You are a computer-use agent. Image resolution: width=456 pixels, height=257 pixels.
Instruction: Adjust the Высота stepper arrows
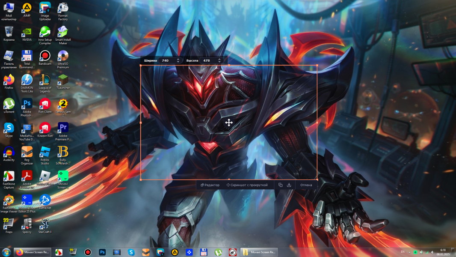[219, 60]
